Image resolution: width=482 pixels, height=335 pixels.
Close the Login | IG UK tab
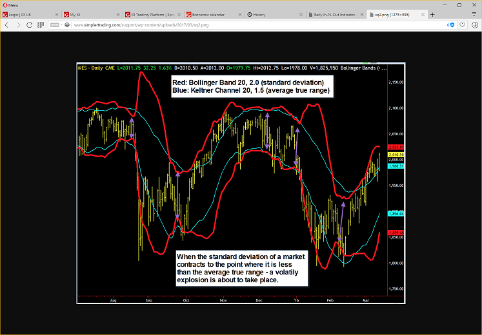pos(57,14)
